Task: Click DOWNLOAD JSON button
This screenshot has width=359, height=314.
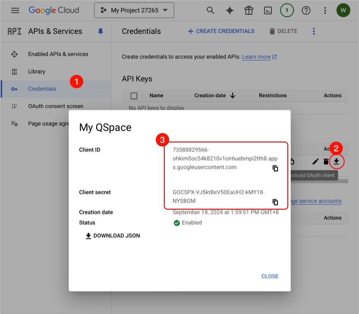Action: (112, 236)
